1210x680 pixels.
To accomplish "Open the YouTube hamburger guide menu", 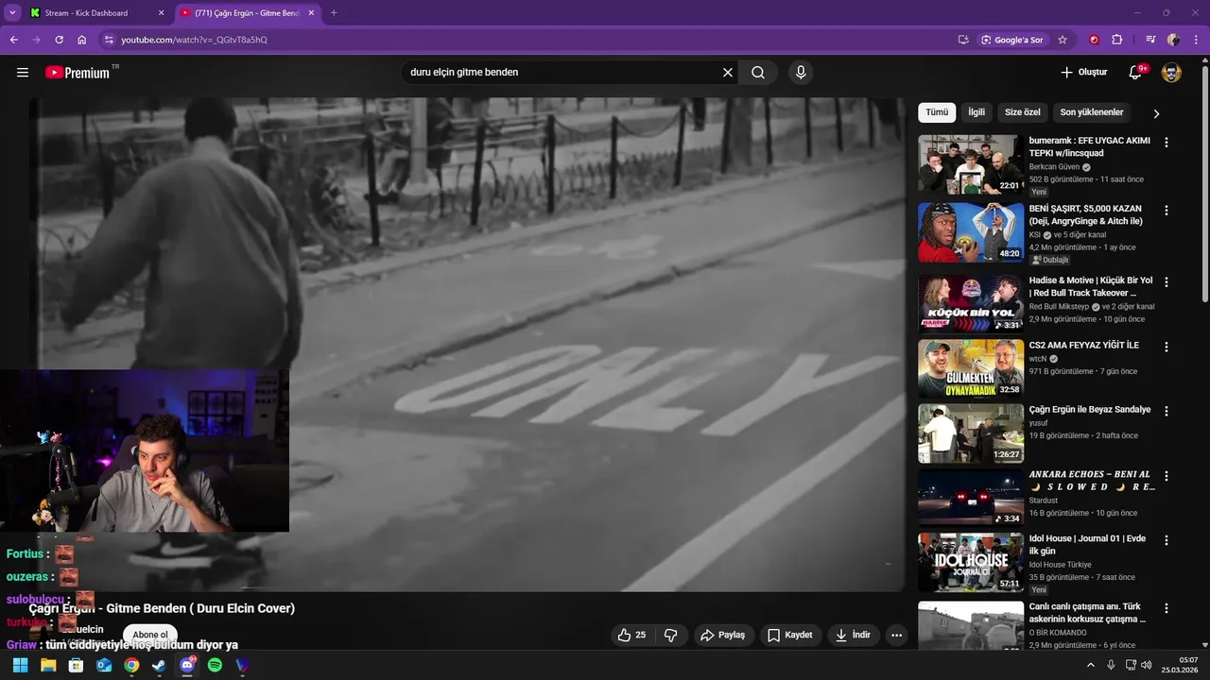I will [23, 73].
